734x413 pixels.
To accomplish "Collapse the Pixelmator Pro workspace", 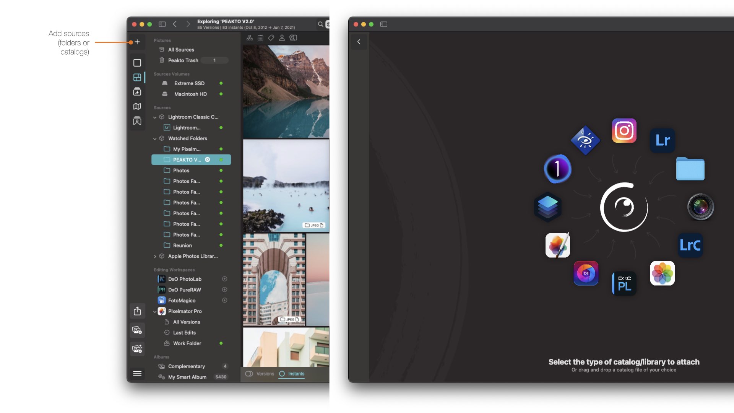I will [x=155, y=311].
